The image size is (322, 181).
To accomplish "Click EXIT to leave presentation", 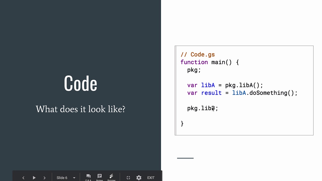I will tap(151, 178).
